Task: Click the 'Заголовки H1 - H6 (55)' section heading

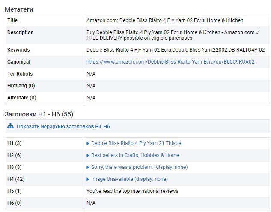Action: tap(39, 114)
